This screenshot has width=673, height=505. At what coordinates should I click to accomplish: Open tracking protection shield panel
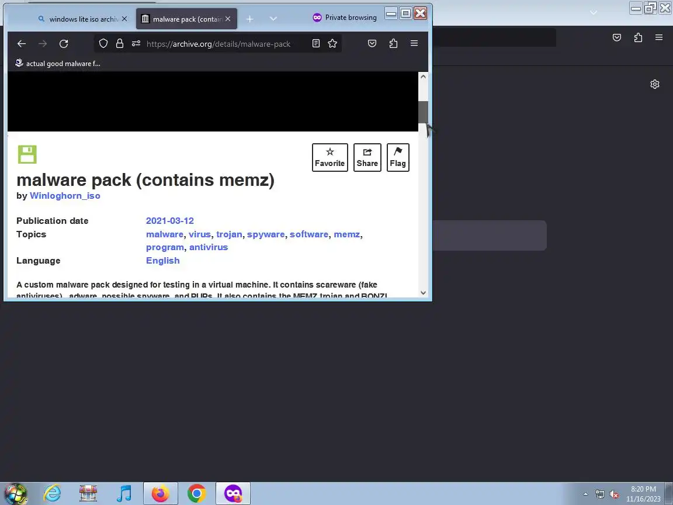[x=103, y=43]
